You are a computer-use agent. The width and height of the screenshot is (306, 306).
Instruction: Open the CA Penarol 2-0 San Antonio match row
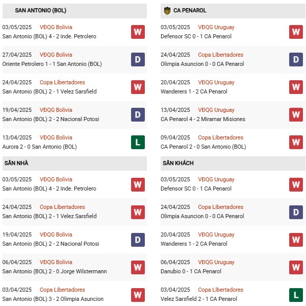click(233, 143)
